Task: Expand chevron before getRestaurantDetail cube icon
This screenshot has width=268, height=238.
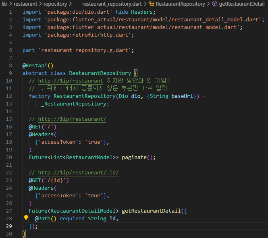Action: point(208,4)
